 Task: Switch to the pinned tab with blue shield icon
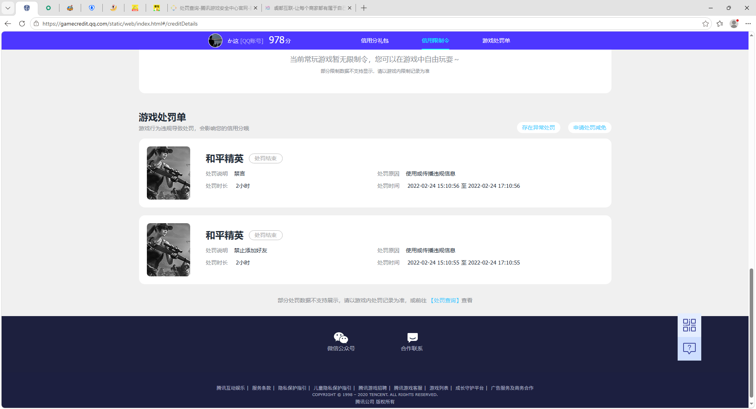click(92, 8)
